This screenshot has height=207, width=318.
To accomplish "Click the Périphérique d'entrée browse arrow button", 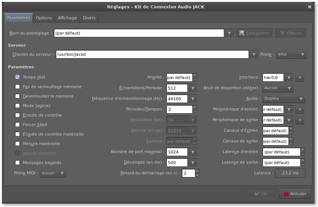I will (299, 109).
